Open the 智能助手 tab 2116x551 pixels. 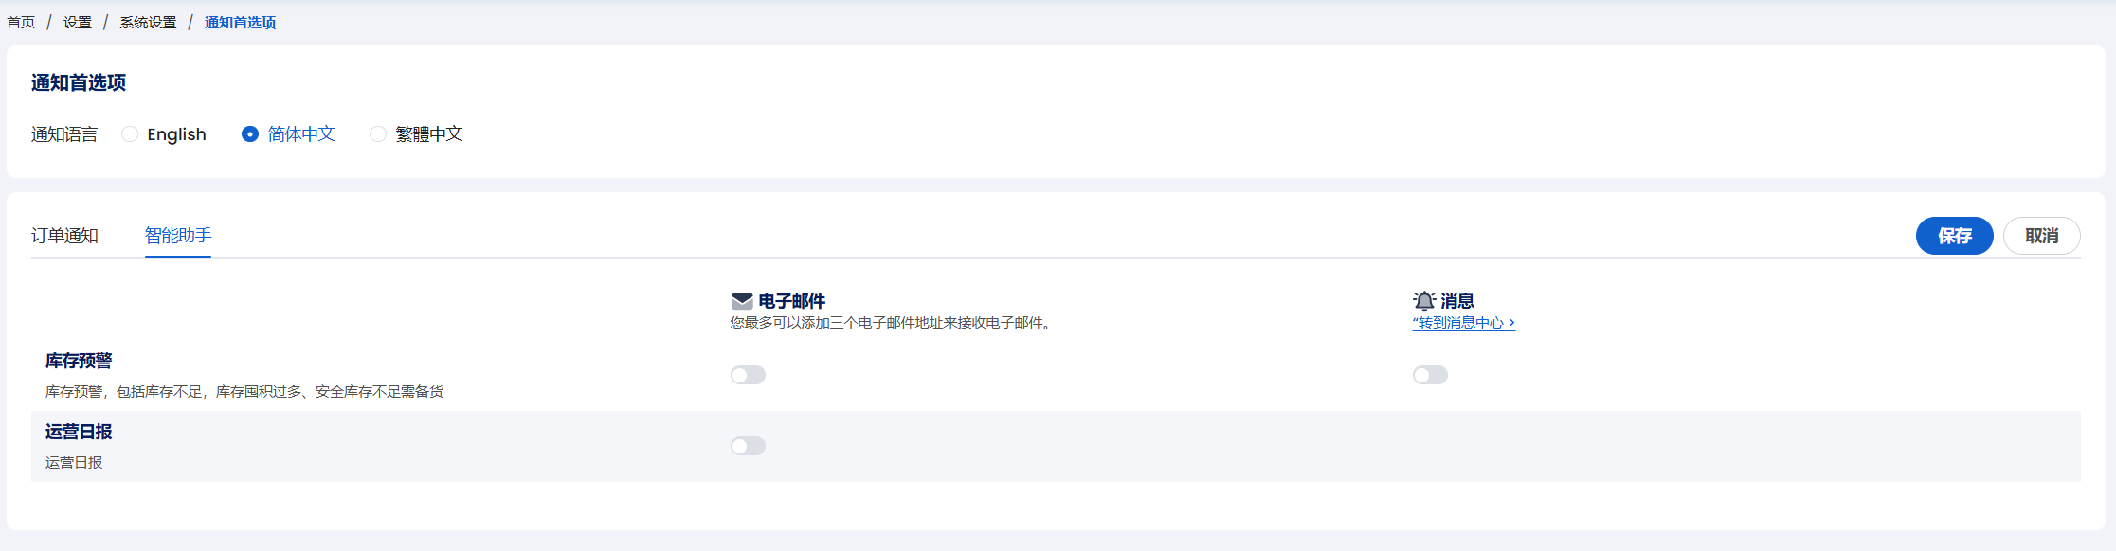pos(178,236)
